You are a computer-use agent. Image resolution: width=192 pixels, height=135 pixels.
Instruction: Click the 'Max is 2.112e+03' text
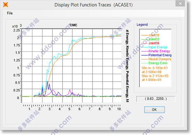point(155,76)
